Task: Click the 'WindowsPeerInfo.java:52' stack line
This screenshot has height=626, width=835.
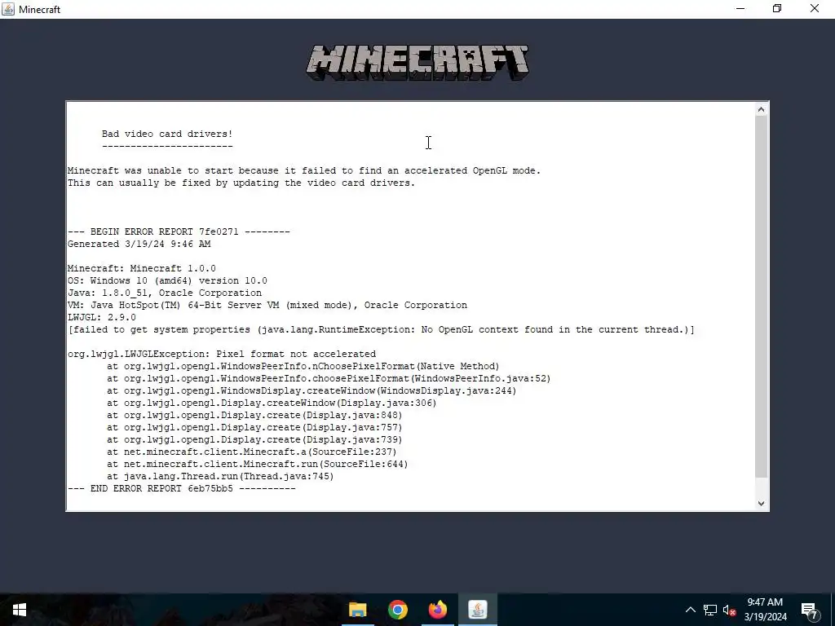Action: (x=329, y=378)
